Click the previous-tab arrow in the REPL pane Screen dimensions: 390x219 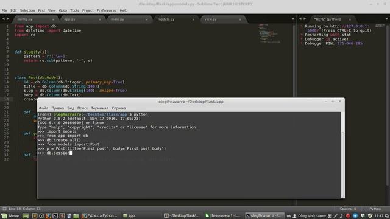point(300,19)
